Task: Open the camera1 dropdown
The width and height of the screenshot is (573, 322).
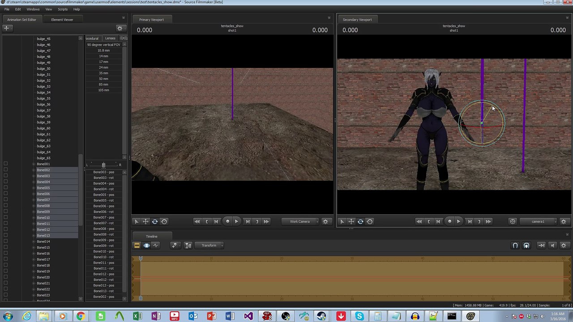Action: pos(539,221)
